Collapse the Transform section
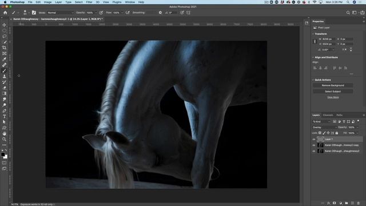The width and height of the screenshot is (366, 206). (x=313, y=34)
